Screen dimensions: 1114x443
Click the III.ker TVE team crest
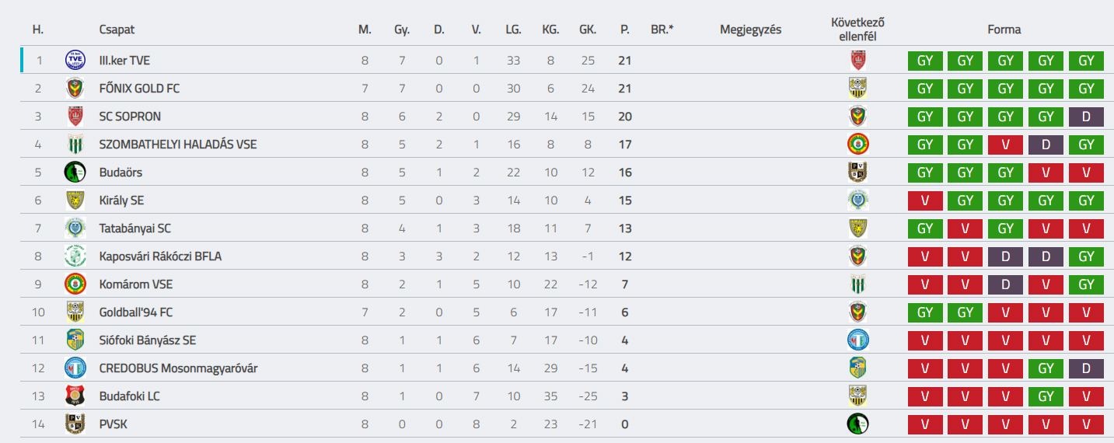pyautogui.click(x=75, y=60)
